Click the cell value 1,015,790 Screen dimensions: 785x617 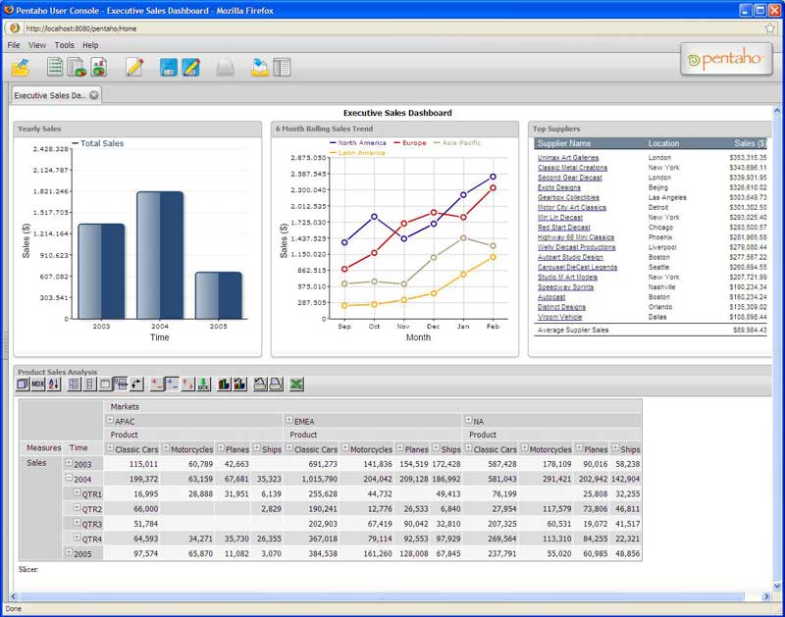coord(319,479)
